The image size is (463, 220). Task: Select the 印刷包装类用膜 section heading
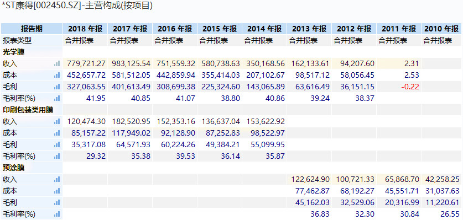coord(28,110)
